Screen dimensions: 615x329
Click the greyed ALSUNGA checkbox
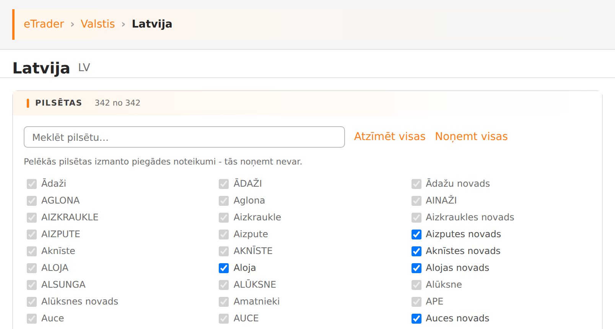tap(32, 285)
